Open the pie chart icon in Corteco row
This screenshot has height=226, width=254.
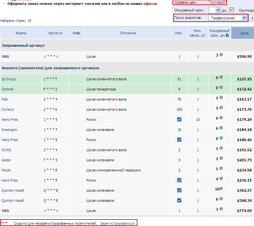221,107
